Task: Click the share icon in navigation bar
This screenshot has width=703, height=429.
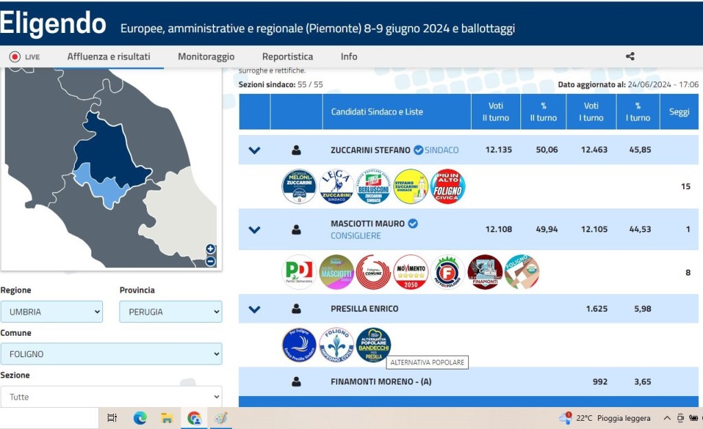Action: 630,57
